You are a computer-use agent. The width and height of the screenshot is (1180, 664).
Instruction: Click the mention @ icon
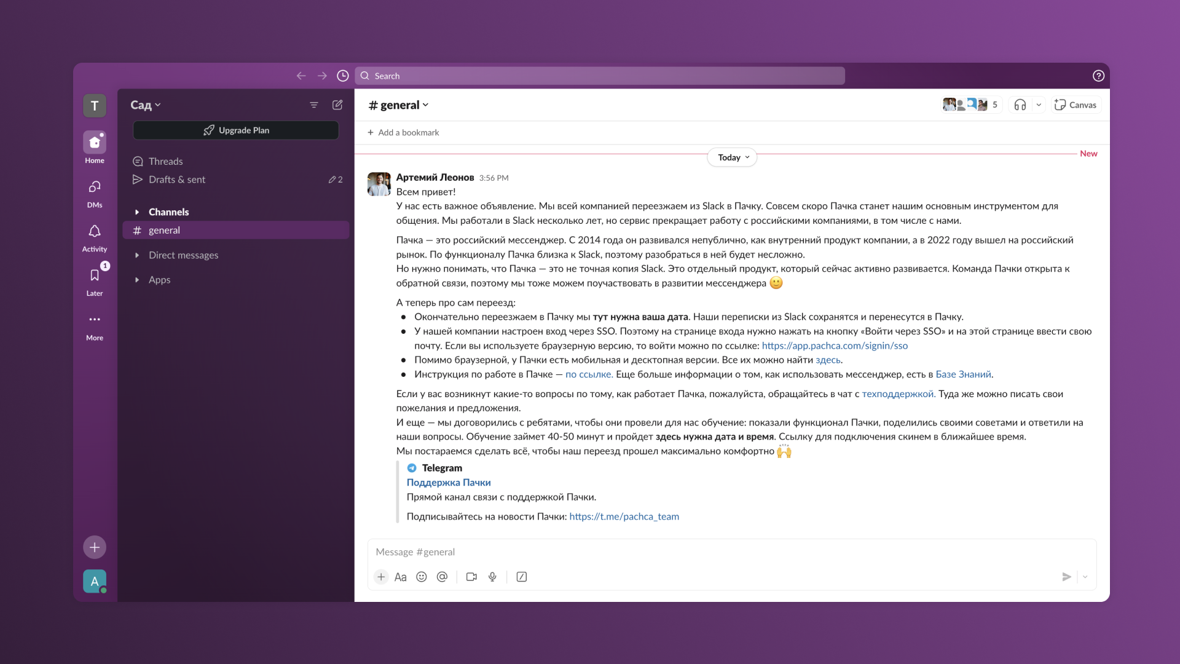(442, 577)
